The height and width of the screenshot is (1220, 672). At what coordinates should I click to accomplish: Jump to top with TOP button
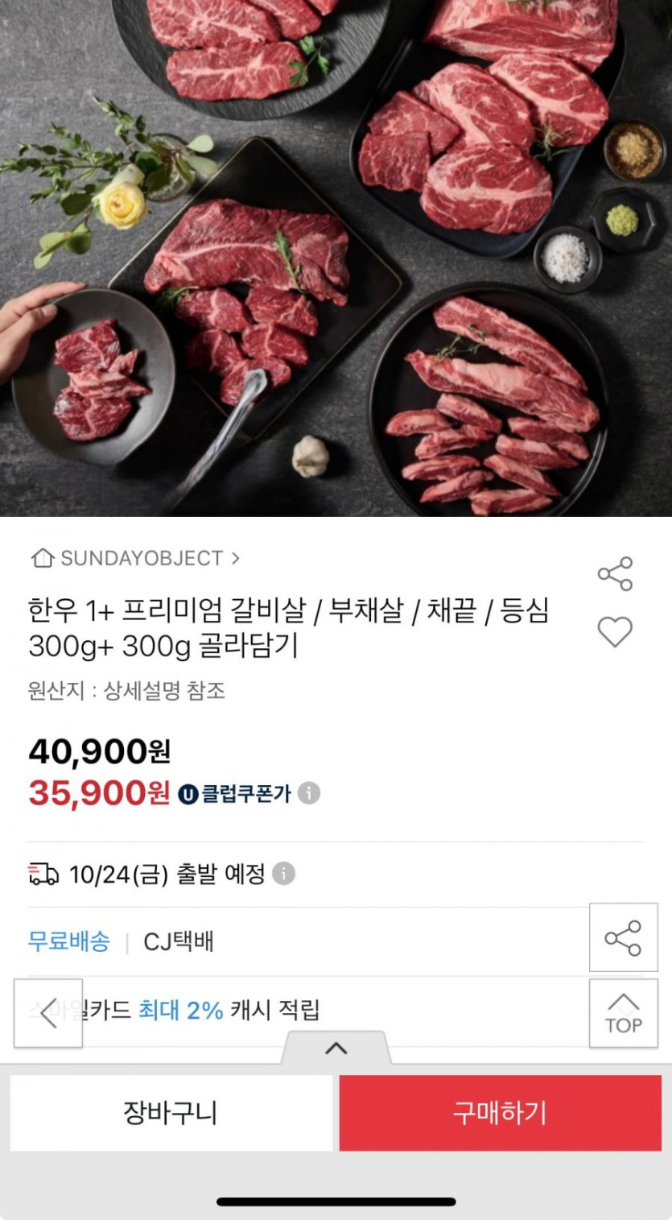click(x=623, y=1013)
